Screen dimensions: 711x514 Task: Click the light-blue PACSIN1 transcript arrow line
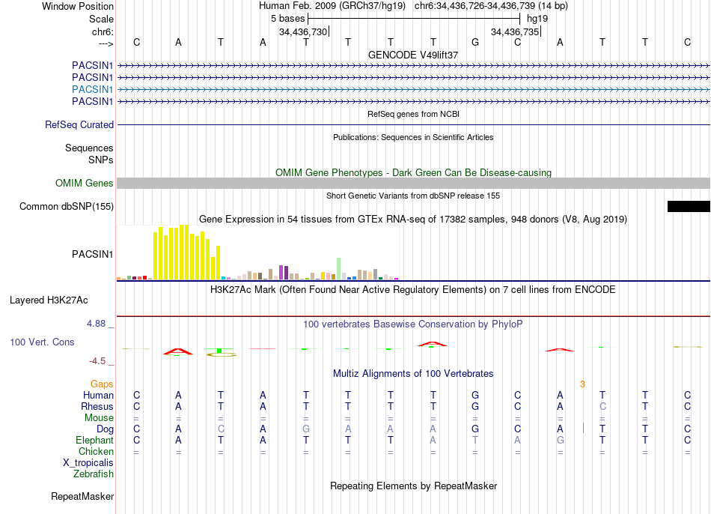coord(413,89)
